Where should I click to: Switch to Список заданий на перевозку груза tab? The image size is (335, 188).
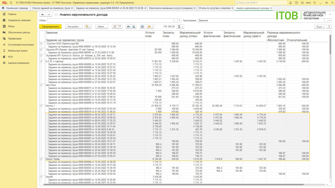pos(51,8)
